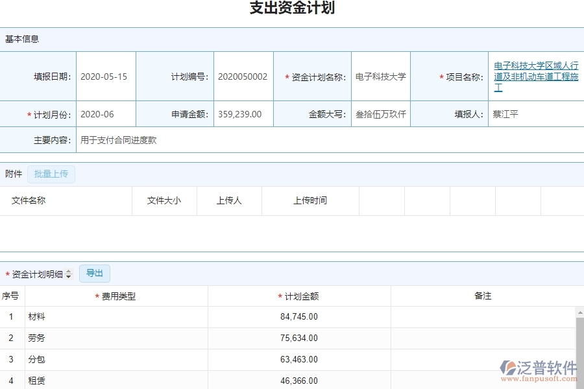Click the 导出 export button
This screenshot has height=389, width=584.
pyautogui.click(x=94, y=273)
